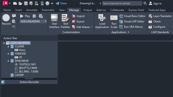Click the Pause for User Input icon
173x97 pixels.
click(x=14, y=27)
